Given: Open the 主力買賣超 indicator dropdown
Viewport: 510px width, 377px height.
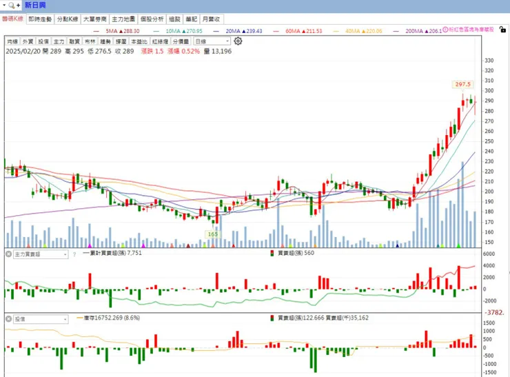Looking at the screenshot, I should click(41, 254).
